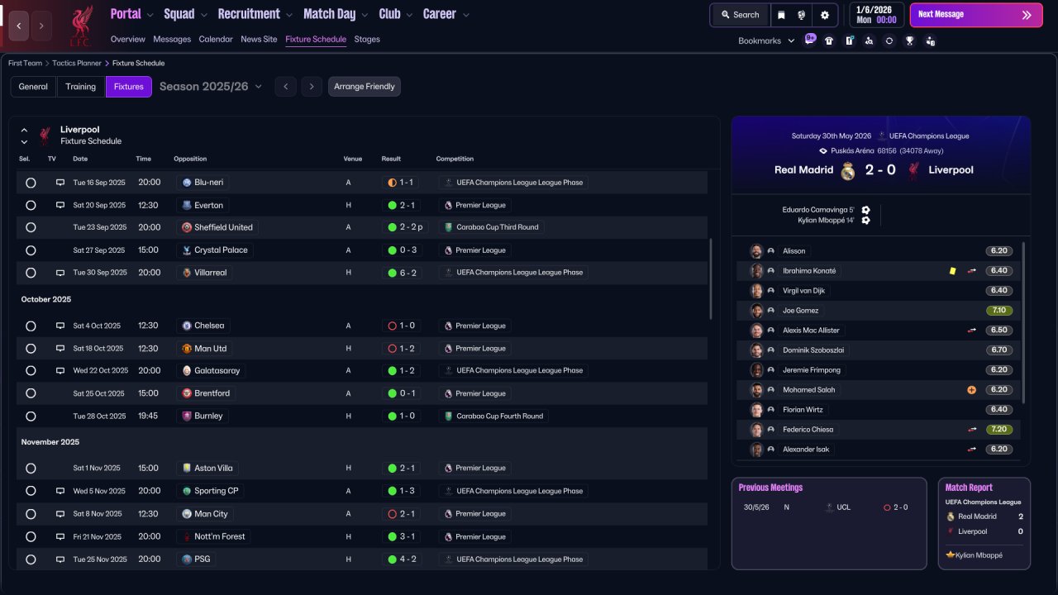Switch to the Training tab

pos(81,87)
